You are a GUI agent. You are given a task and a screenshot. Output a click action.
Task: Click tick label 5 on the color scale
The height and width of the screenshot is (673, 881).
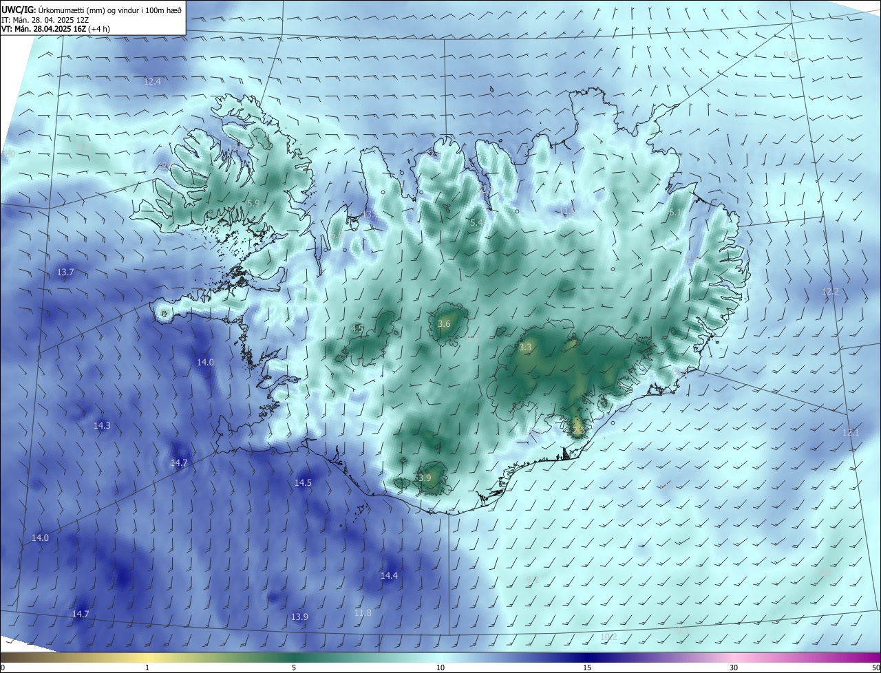tap(294, 667)
